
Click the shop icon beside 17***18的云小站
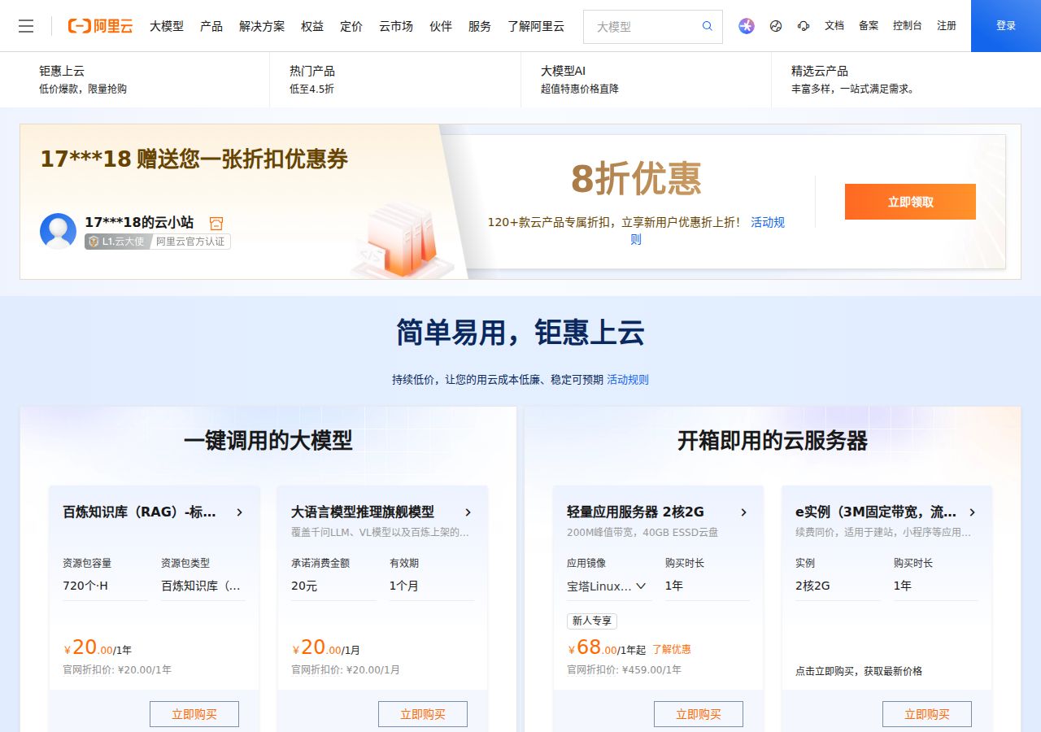click(x=216, y=223)
